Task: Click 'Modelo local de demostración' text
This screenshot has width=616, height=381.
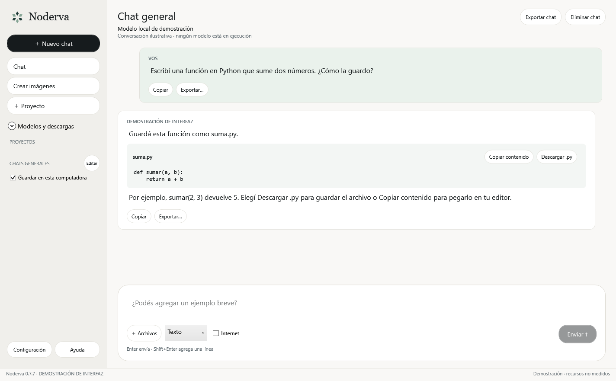Action: point(155,29)
